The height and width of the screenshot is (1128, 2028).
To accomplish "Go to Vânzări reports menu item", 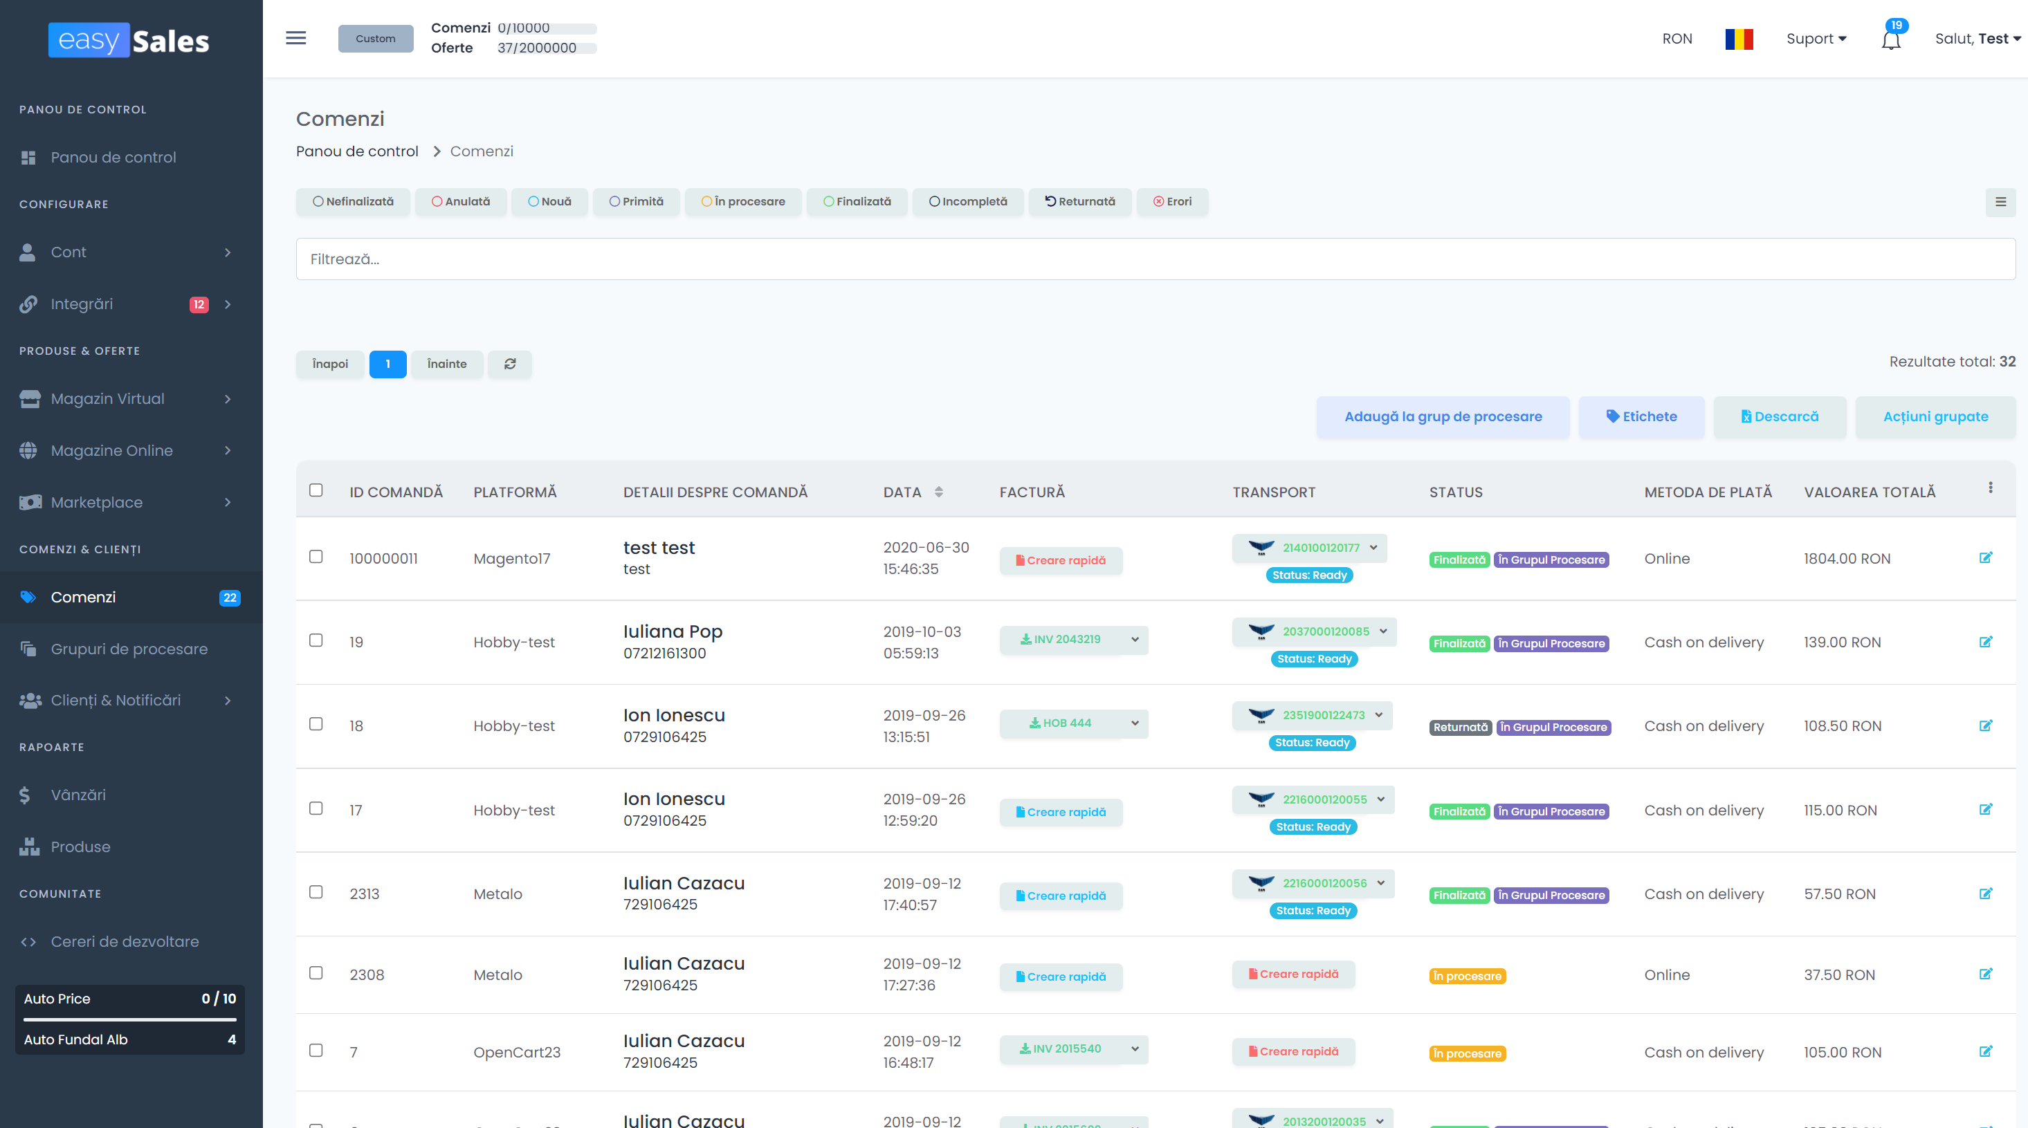I will point(78,795).
